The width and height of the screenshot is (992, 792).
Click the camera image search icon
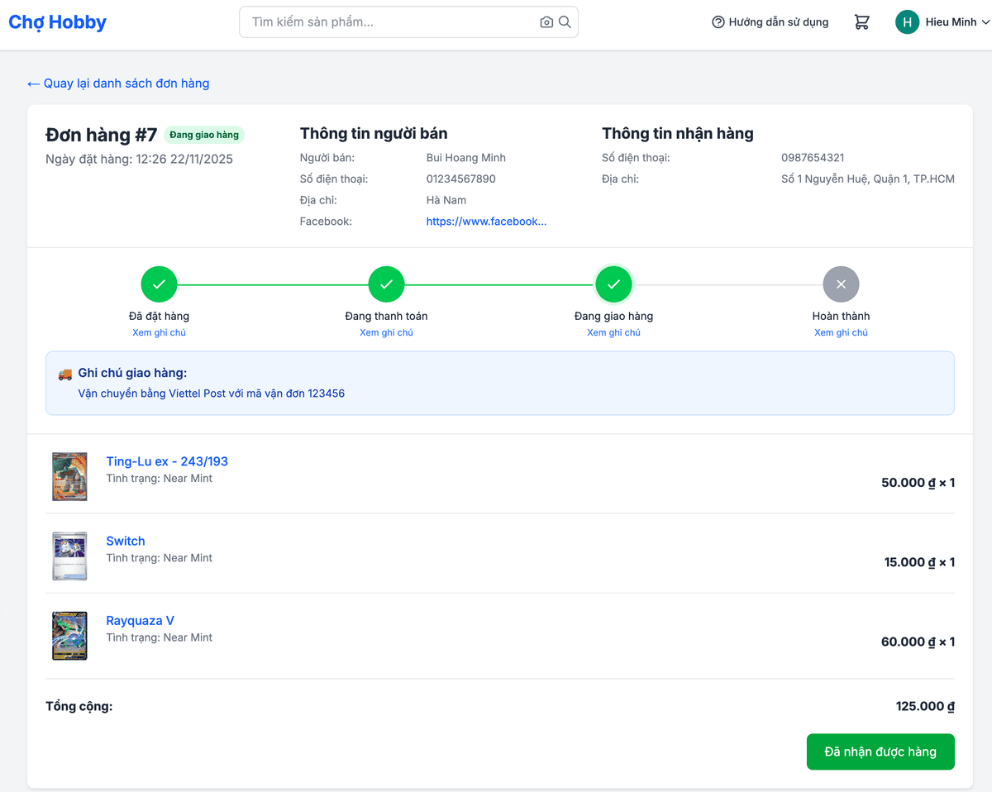pyautogui.click(x=546, y=22)
